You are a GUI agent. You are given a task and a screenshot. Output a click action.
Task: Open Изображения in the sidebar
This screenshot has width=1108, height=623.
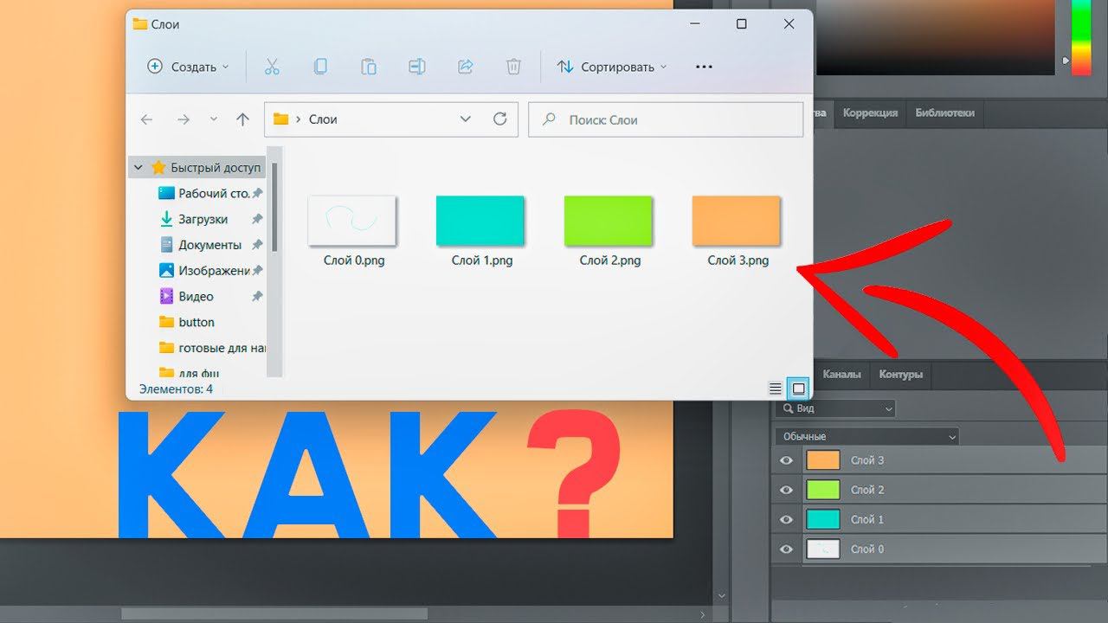pyautogui.click(x=213, y=271)
